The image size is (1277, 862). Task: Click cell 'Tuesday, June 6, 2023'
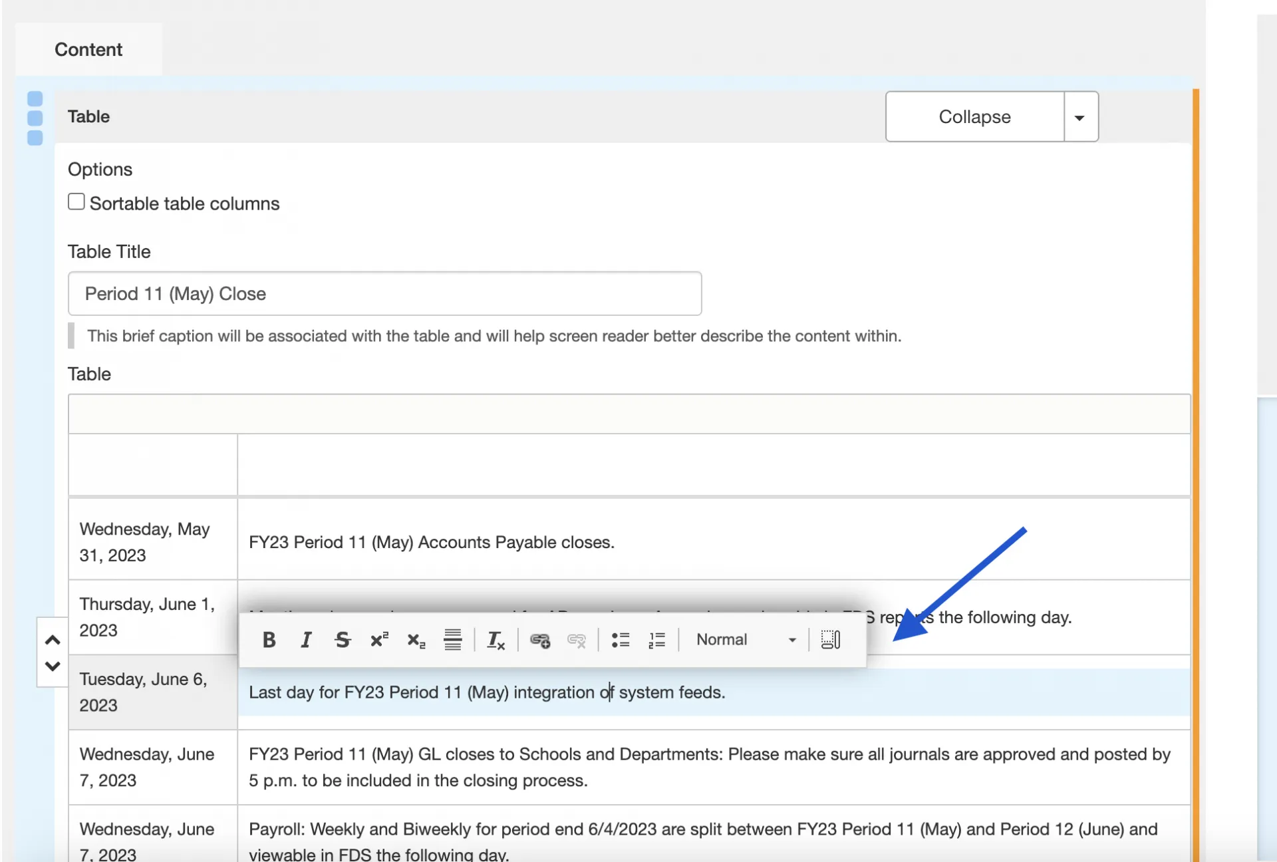(153, 692)
